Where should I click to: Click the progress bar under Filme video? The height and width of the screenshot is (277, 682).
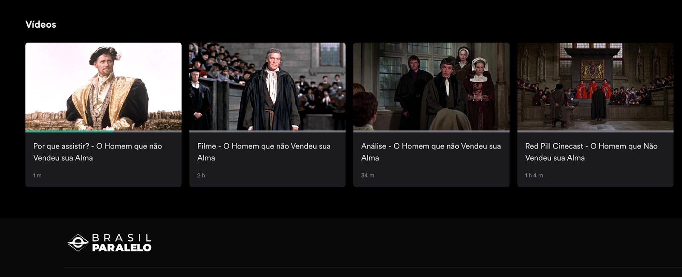(x=267, y=131)
